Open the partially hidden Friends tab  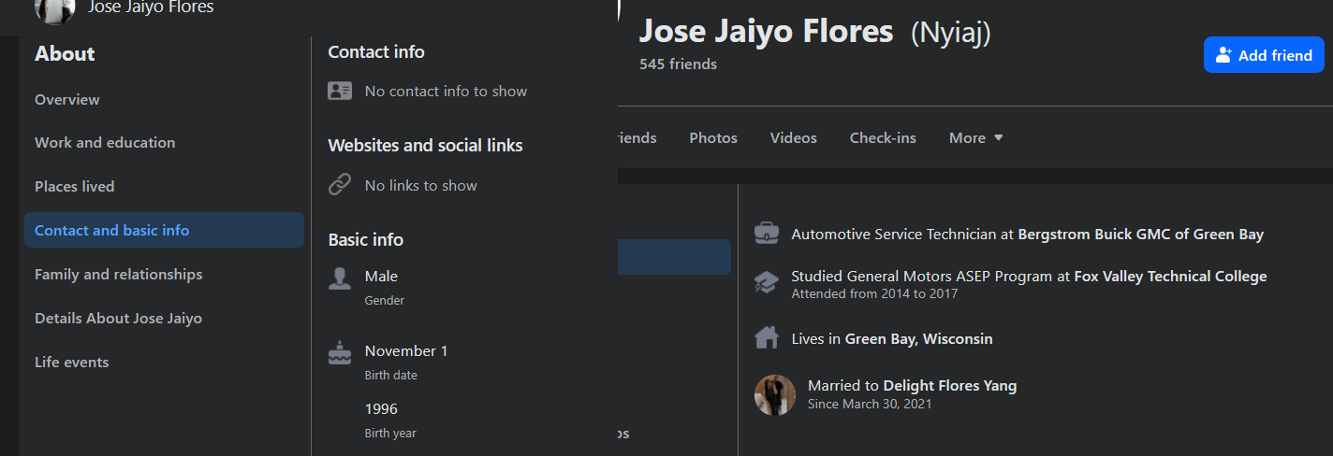pos(637,138)
